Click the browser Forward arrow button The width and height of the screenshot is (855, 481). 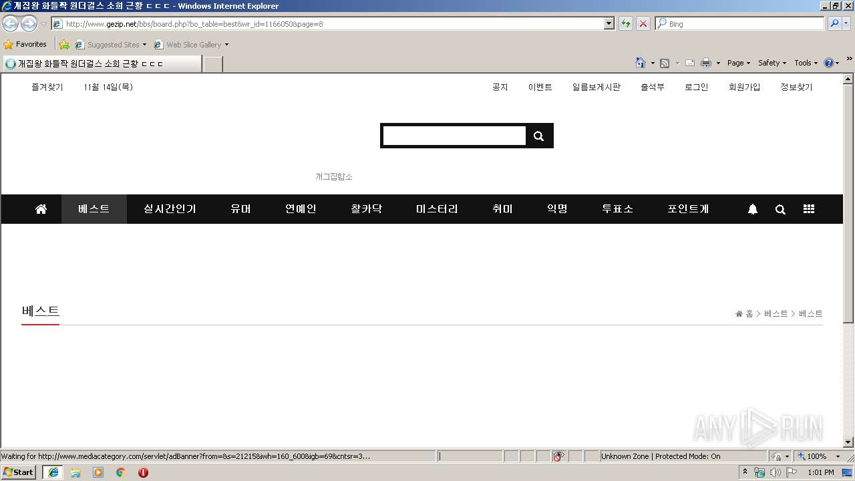29,24
